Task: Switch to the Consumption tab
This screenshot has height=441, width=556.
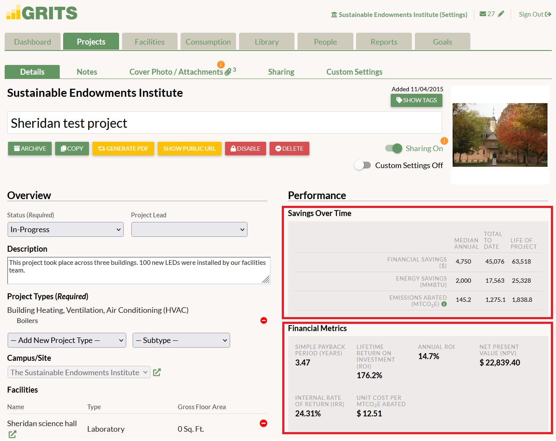Action: coord(208,42)
